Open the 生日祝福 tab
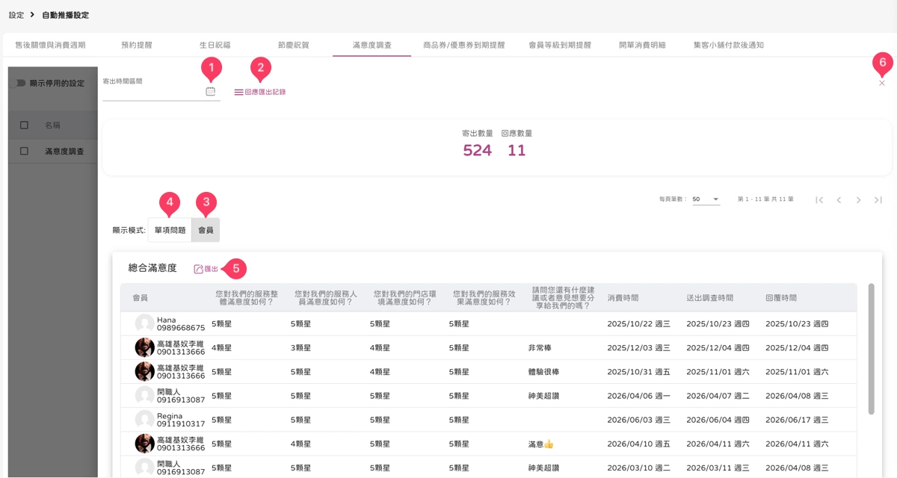 click(215, 45)
